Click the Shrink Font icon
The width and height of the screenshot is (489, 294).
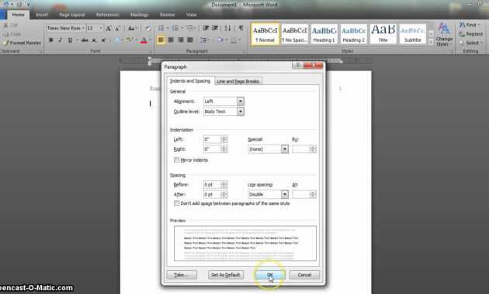117,29
